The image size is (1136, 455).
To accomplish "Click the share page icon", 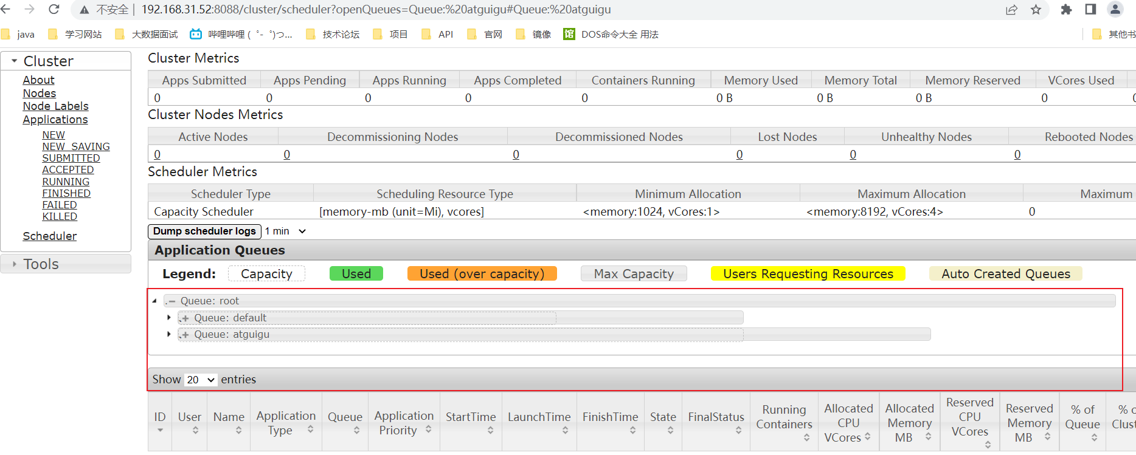I will [1012, 10].
